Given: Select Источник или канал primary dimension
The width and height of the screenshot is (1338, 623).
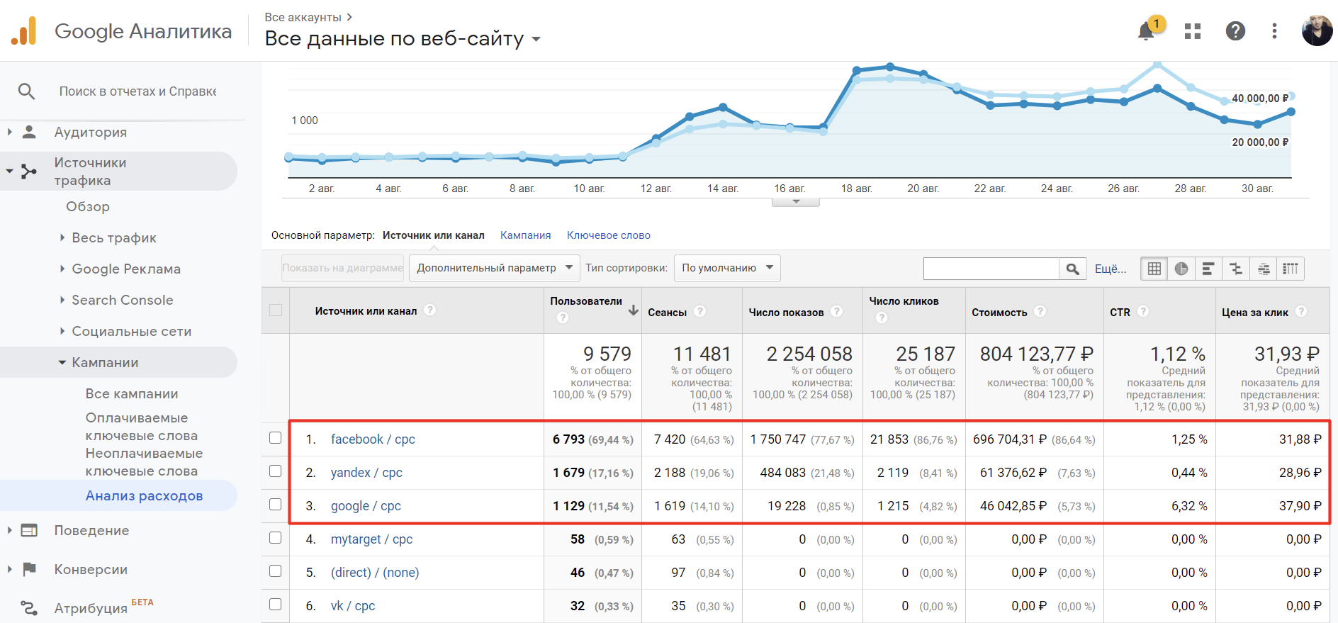Looking at the screenshot, I should (x=434, y=235).
